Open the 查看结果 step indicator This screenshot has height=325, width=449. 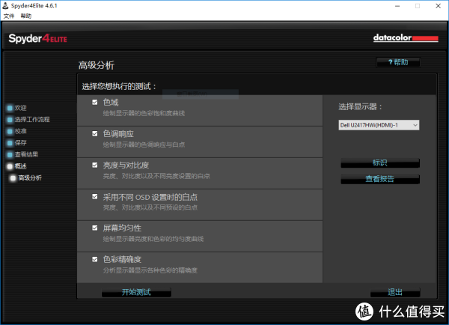pyautogui.click(x=10, y=154)
